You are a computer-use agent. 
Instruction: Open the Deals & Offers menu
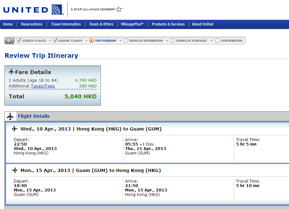pyautogui.click(x=101, y=24)
